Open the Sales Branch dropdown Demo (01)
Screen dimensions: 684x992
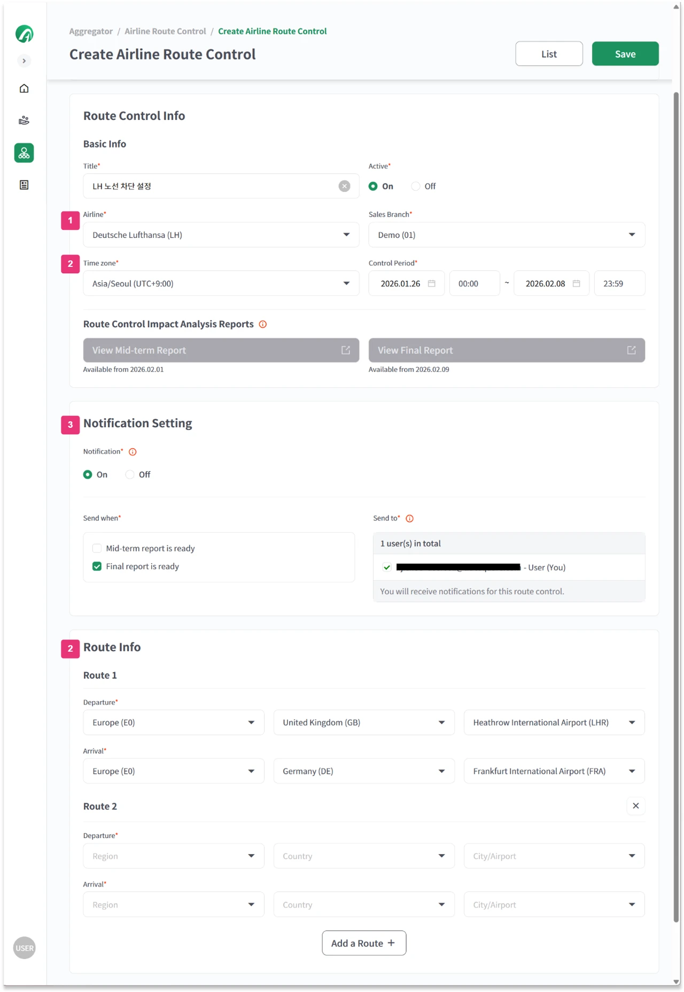pos(507,235)
